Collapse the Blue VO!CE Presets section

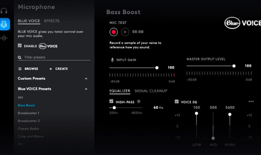point(86,89)
